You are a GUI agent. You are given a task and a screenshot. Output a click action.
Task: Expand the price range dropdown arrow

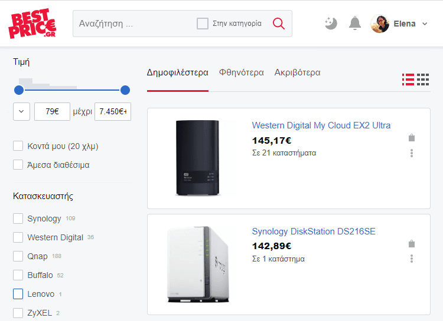coord(21,111)
